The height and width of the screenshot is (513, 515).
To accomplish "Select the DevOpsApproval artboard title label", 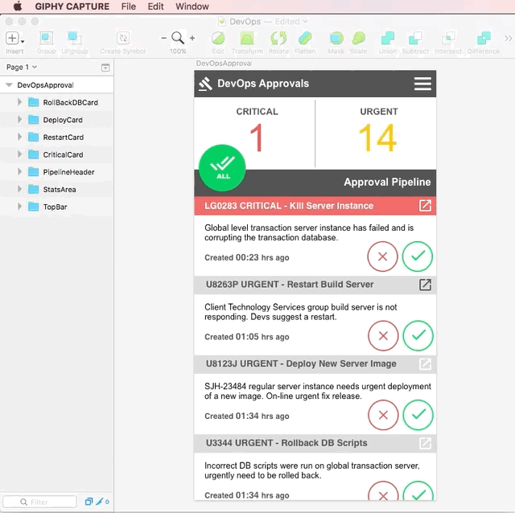I will (224, 64).
